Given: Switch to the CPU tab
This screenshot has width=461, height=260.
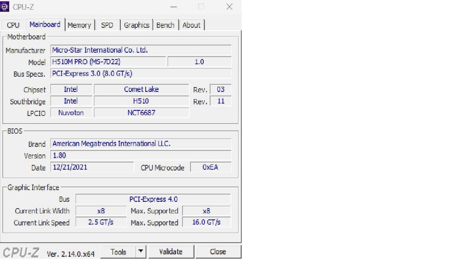Looking at the screenshot, I should [x=13, y=25].
